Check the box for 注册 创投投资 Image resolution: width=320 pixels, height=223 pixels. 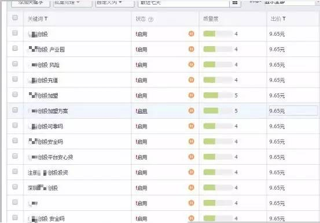point(15,171)
